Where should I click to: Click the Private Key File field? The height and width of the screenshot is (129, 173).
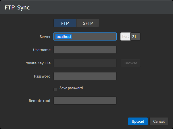pos(85,63)
